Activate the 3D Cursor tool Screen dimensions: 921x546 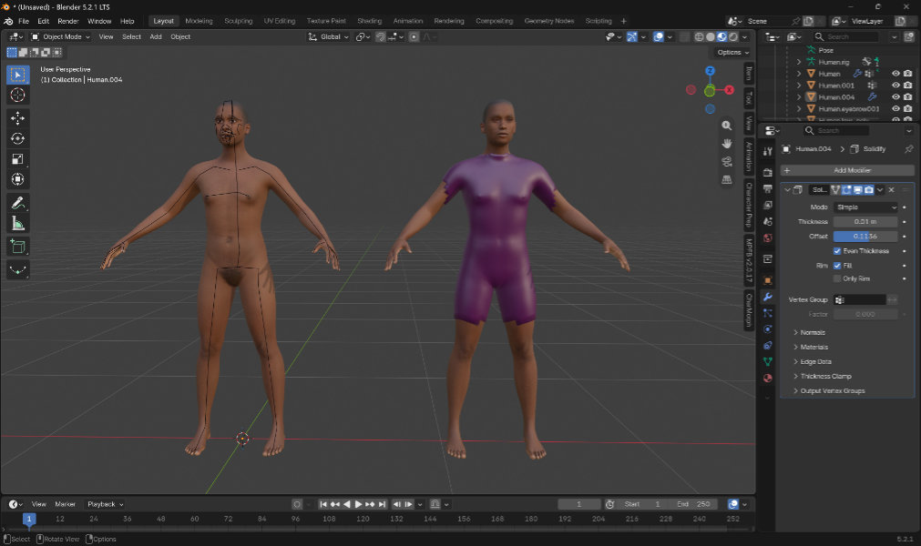point(17,95)
